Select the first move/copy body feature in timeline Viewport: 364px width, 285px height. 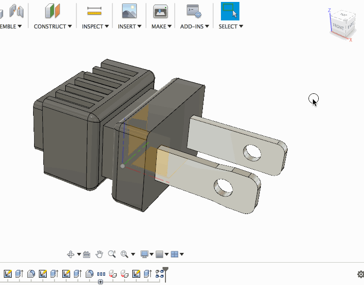tap(113, 274)
